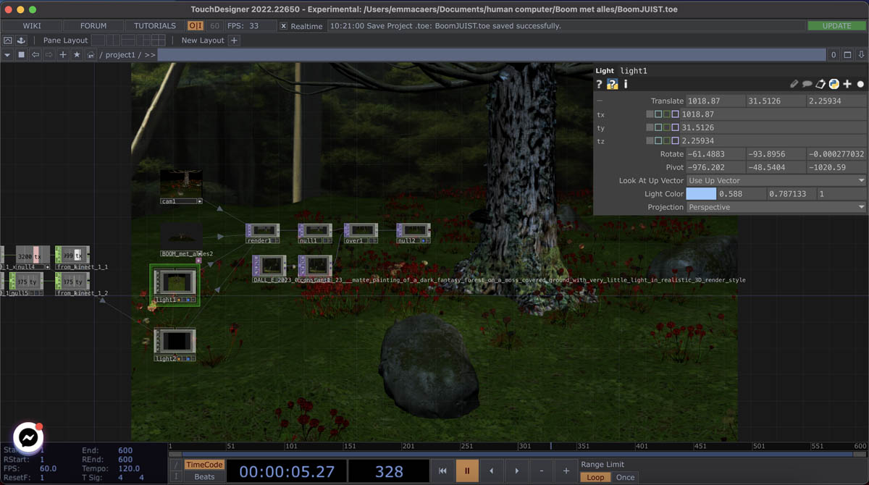This screenshot has height=485, width=869.
Task: Click the green UPDATE button
Action: tap(836, 26)
